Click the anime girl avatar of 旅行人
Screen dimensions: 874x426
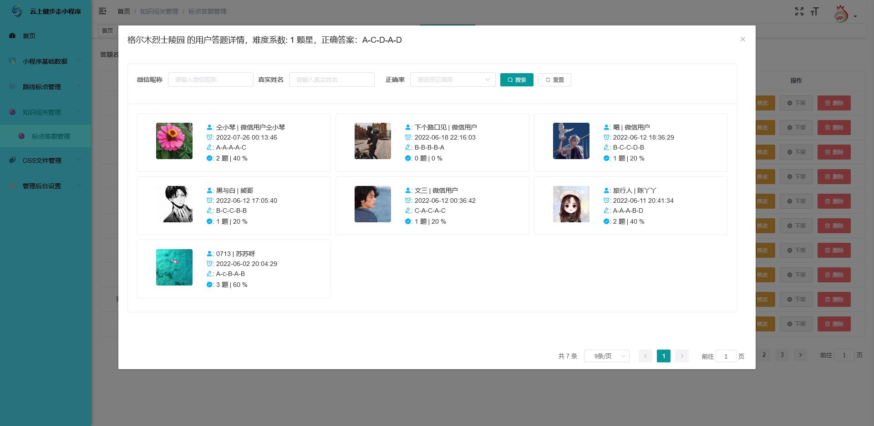click(x=571, y=204)
